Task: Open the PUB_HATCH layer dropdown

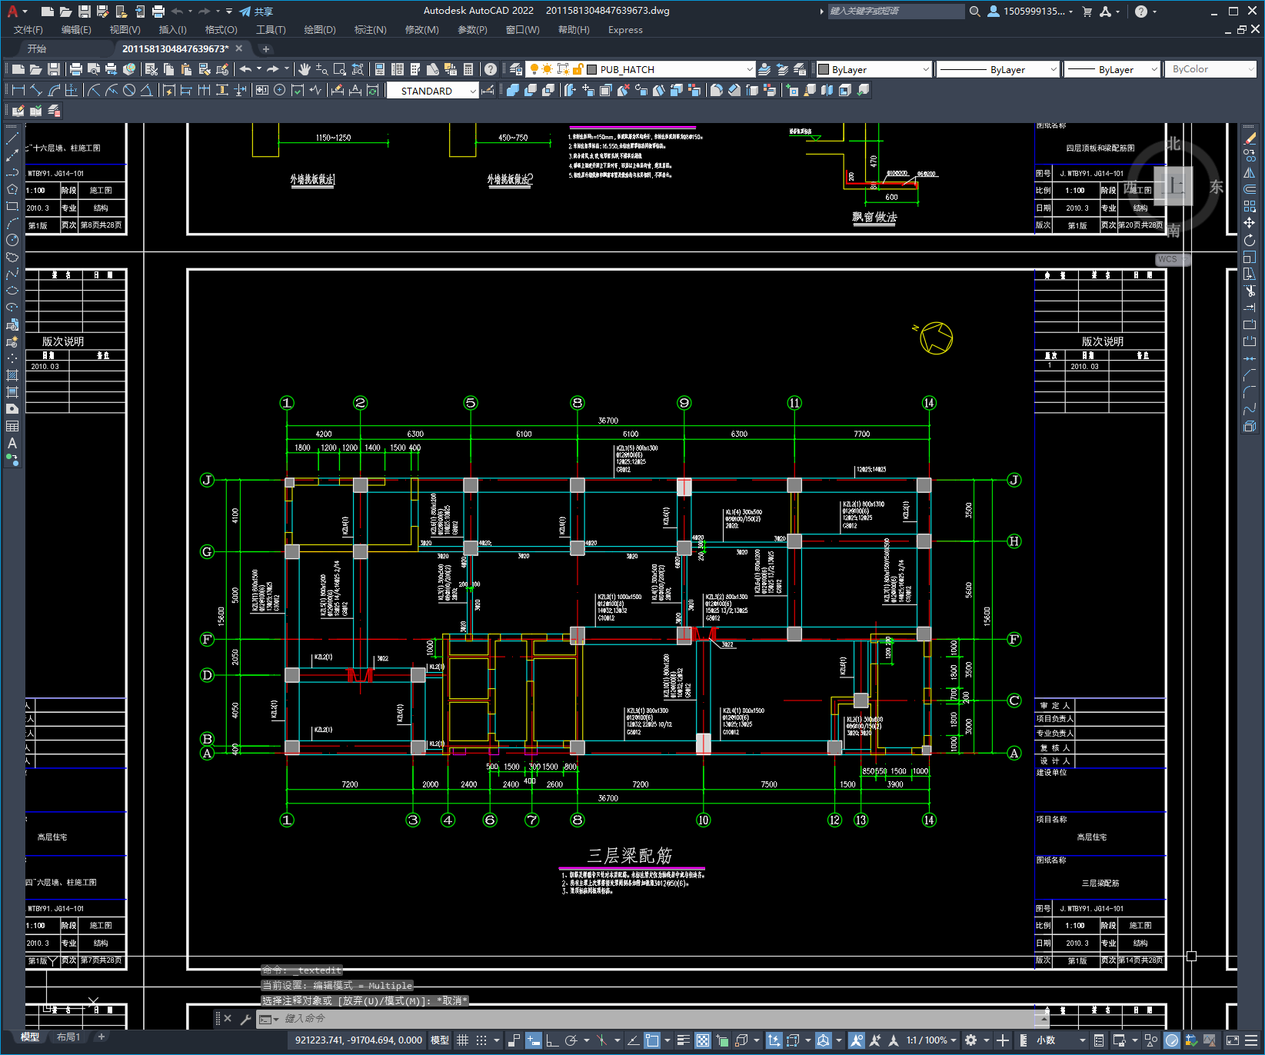Action: tap(750, 69)
